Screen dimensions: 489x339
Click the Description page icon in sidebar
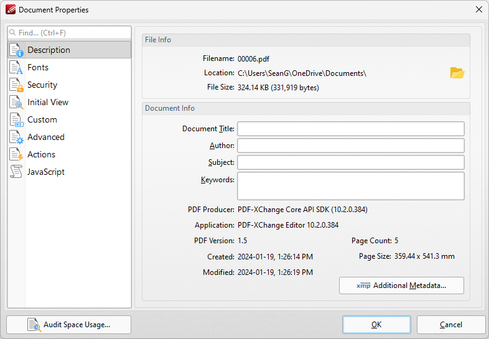pyautogui.click(x=16, y=50)
